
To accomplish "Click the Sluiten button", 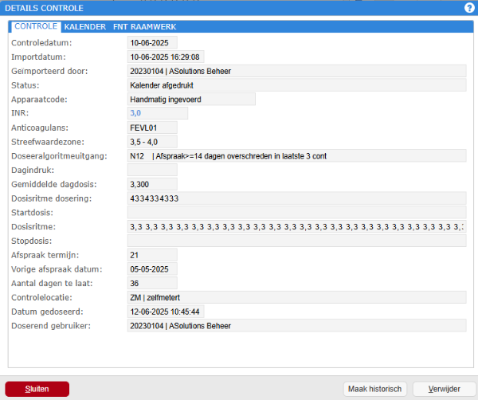I will point(37,389).
